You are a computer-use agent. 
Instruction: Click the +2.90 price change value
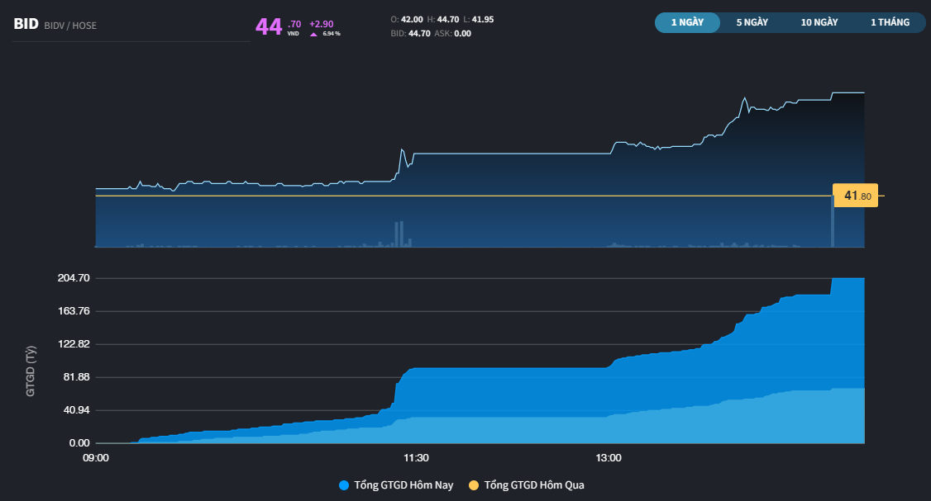coord(321,24)
